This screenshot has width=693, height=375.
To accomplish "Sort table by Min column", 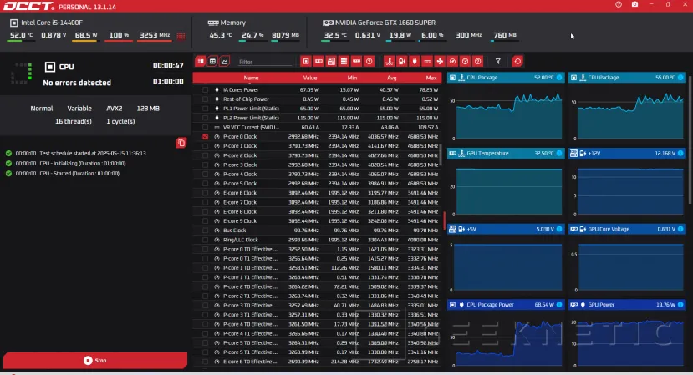I will (352, 78).
